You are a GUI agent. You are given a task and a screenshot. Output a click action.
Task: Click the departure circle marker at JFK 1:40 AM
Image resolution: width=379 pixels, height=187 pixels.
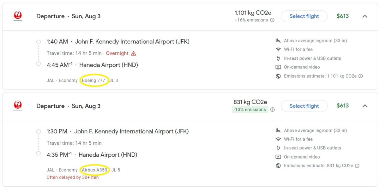click(x=38, y=42)
